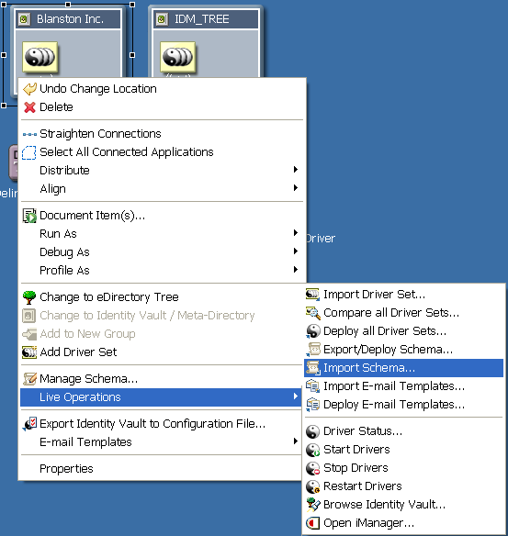Click the Delete red X icon
Image resolution: width=508 pixels, height=536 pixels.
pyautogui.click(x=29, y=107)
